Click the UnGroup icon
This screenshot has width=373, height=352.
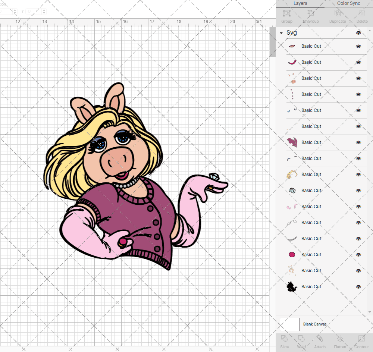pyautogui.click(x=311, y=13)
